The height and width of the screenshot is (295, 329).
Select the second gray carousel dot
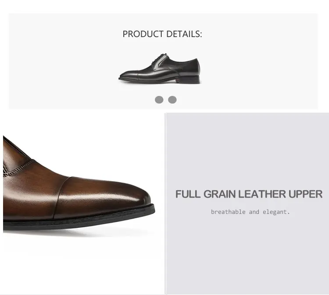pos(172,100)
